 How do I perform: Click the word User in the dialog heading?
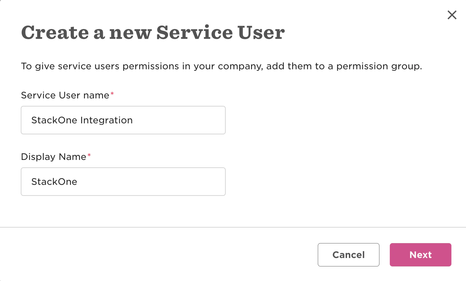pyautogui.click(x=261, y=32)
